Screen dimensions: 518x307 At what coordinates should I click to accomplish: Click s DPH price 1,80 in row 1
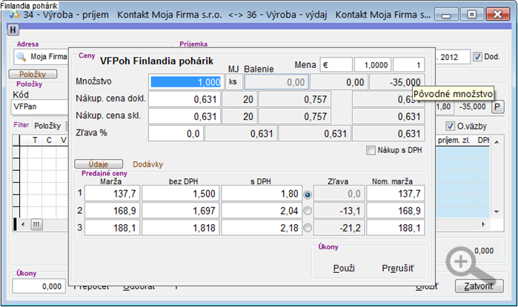(x=262, y=193)
